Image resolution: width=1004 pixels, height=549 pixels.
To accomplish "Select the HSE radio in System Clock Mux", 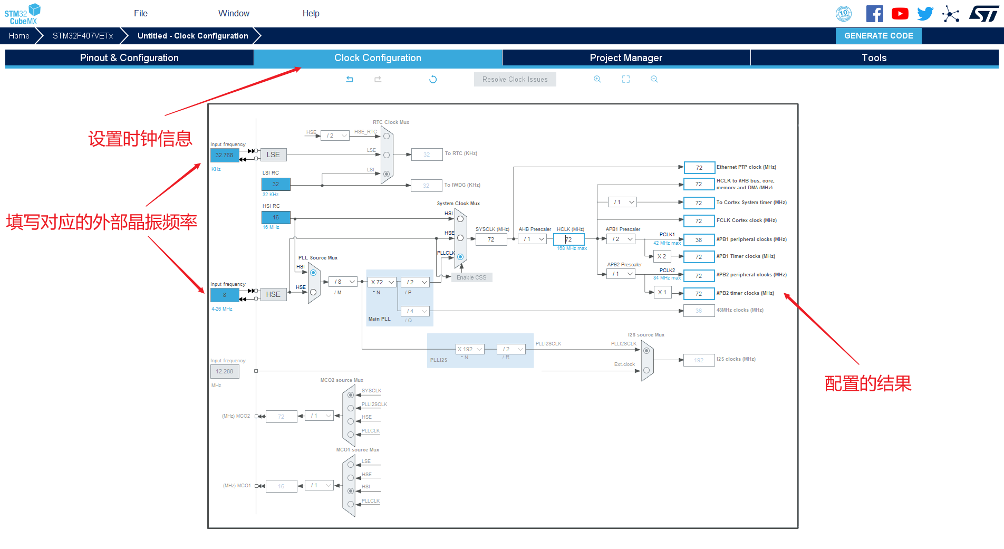I will point(460,238).
